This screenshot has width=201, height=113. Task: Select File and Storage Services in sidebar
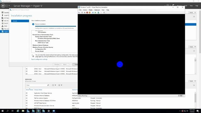(5, 29)
